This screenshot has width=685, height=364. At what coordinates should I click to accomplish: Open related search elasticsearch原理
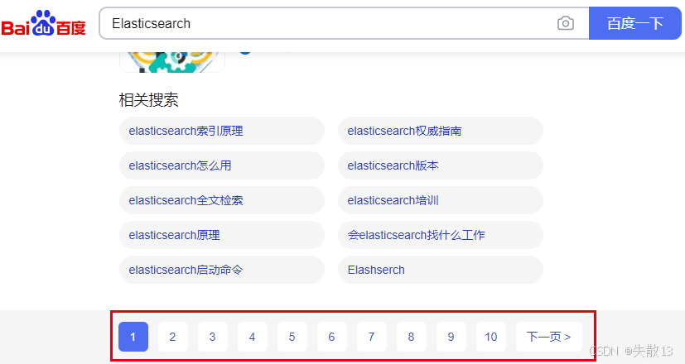222,235
